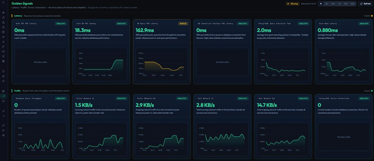Click the 14.7 KB/s Host Network Out value

pyautogui.click(x=267, y=105)
